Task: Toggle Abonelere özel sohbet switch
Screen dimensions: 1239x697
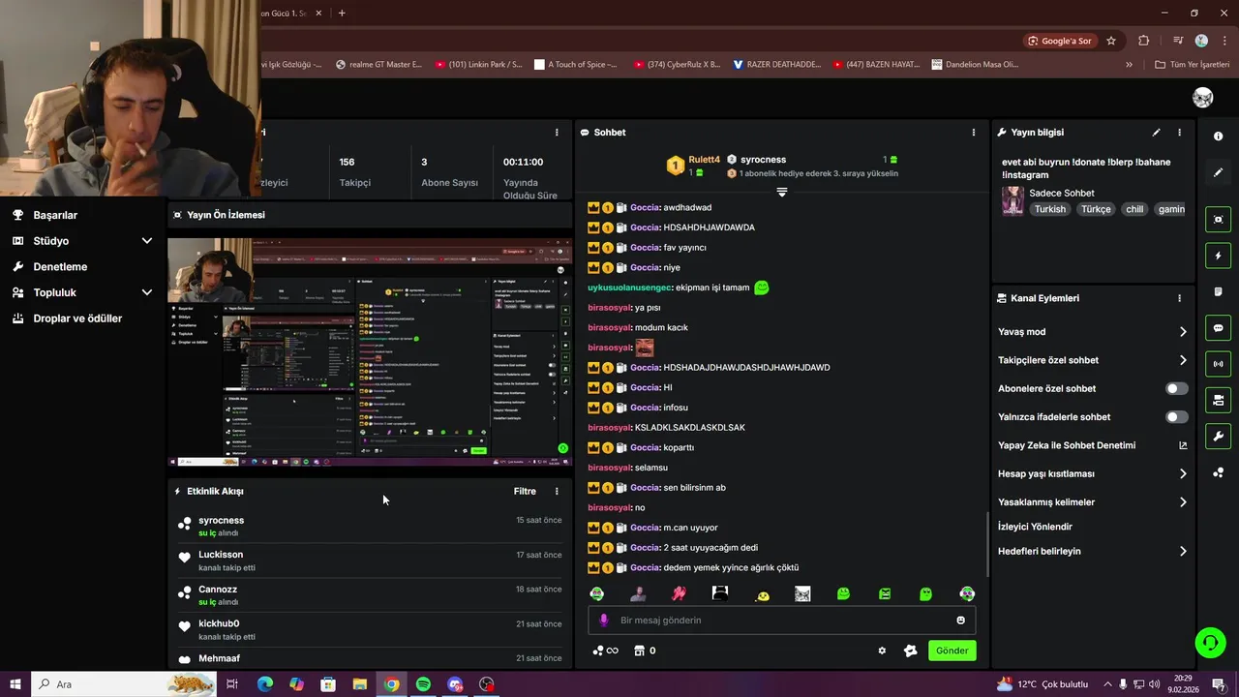Action: [1176, 388]
